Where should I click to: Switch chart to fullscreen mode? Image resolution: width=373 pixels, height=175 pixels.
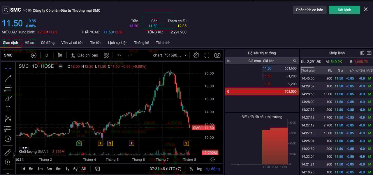pos(207,55)
